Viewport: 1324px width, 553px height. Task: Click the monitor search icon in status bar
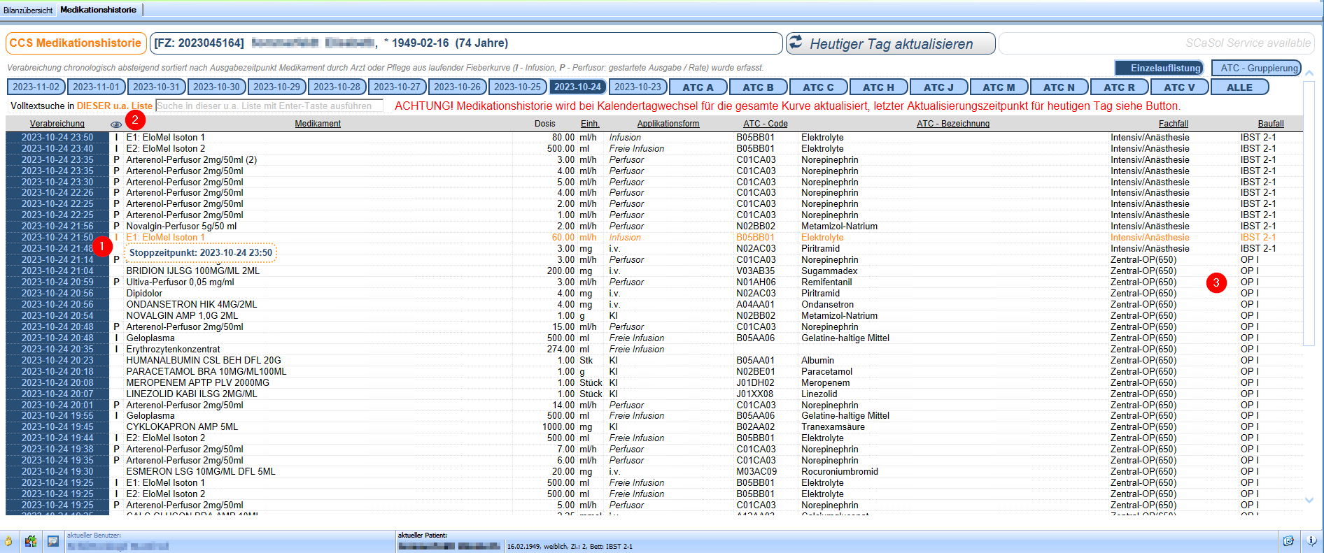coord(53,541)
